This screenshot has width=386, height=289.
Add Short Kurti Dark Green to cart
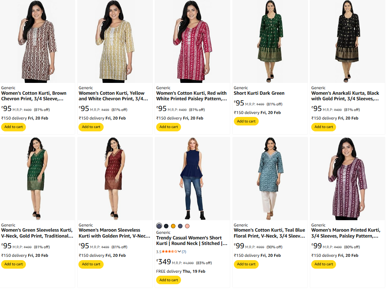coord(246,121)
